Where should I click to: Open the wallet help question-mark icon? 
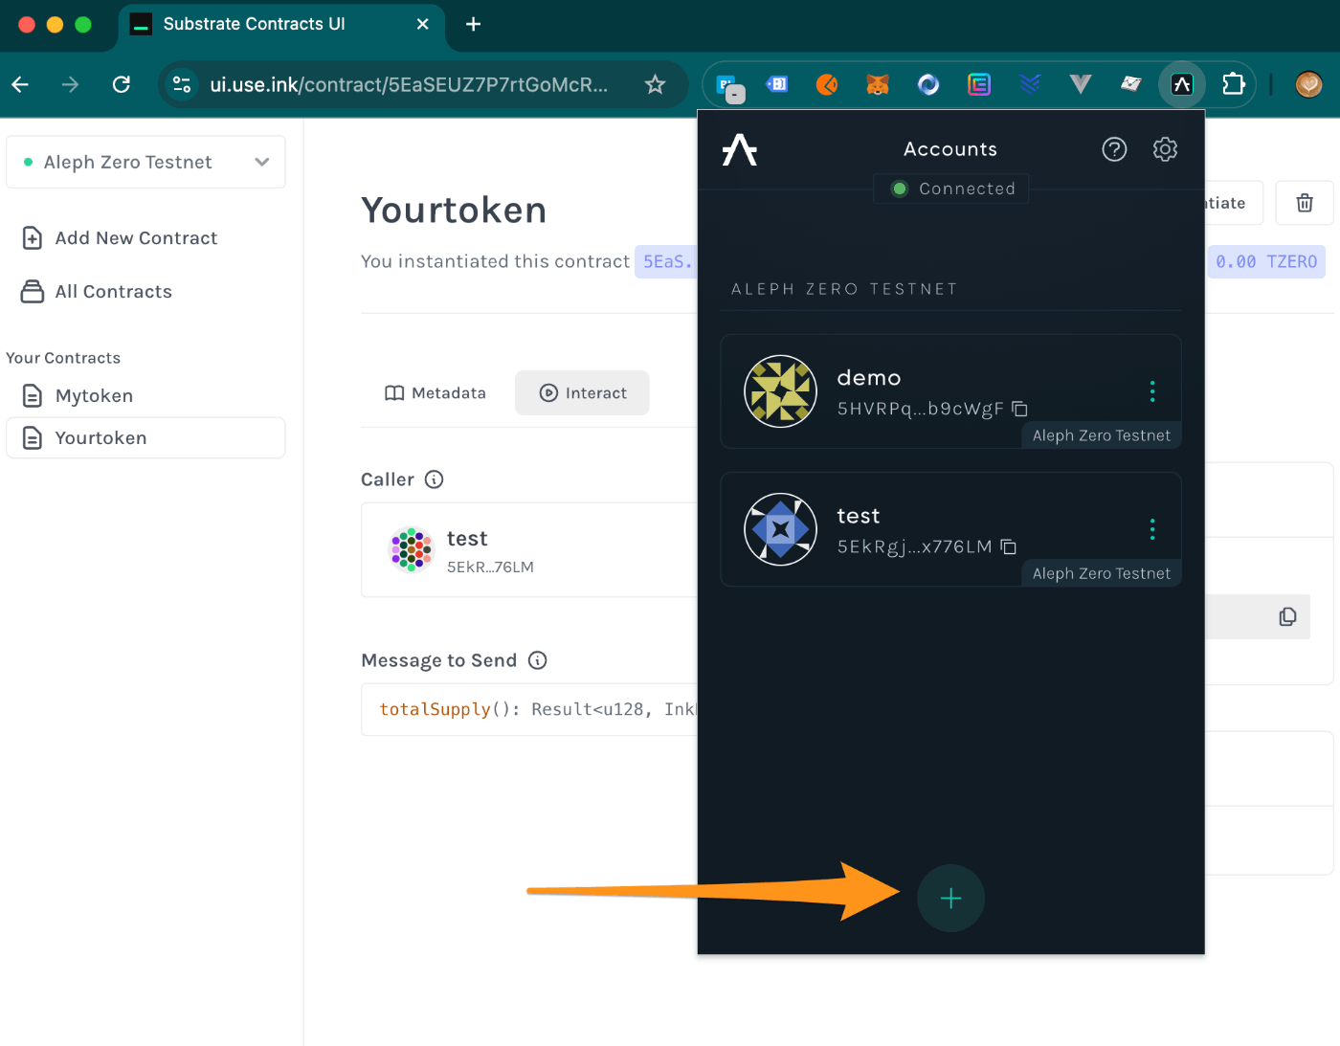pos(1114,149)
